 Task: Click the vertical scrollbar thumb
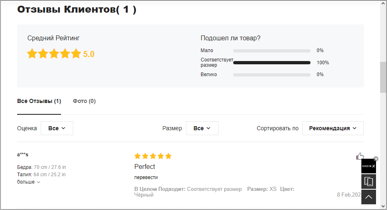(x=383, y=77)
